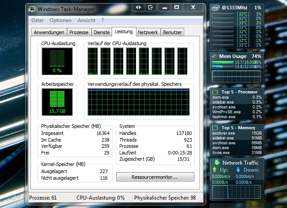Click the Threads value 923
The image size is (287, 208).
[188, 140]
